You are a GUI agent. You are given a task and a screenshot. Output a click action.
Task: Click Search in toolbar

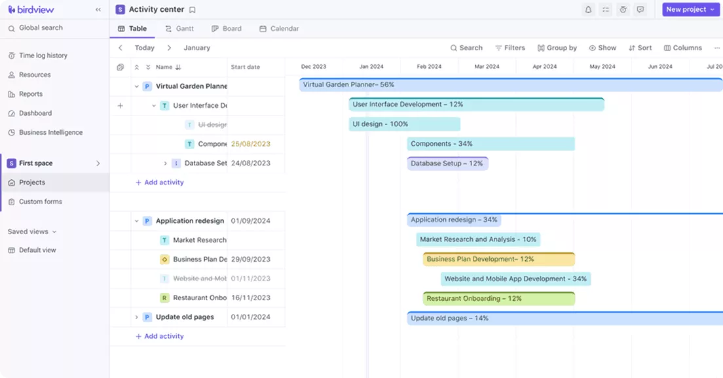[x=466, y=48]
